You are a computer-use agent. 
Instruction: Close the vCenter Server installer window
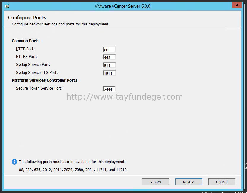237,5
